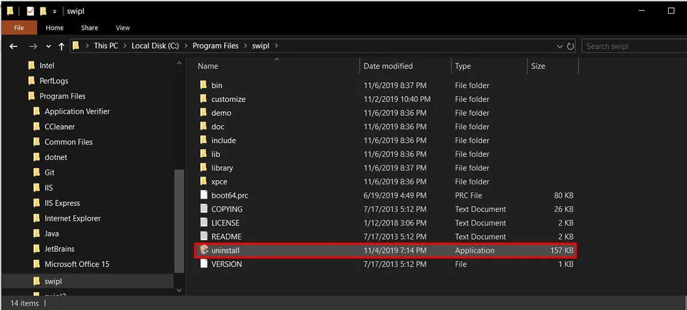
Task: Open the Share ribbon tab
Action: (90, 27)
